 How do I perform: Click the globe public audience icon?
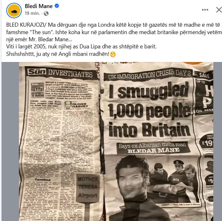pos(46,13)
